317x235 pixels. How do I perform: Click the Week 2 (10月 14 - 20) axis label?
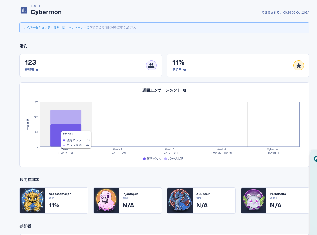[118, 151]
